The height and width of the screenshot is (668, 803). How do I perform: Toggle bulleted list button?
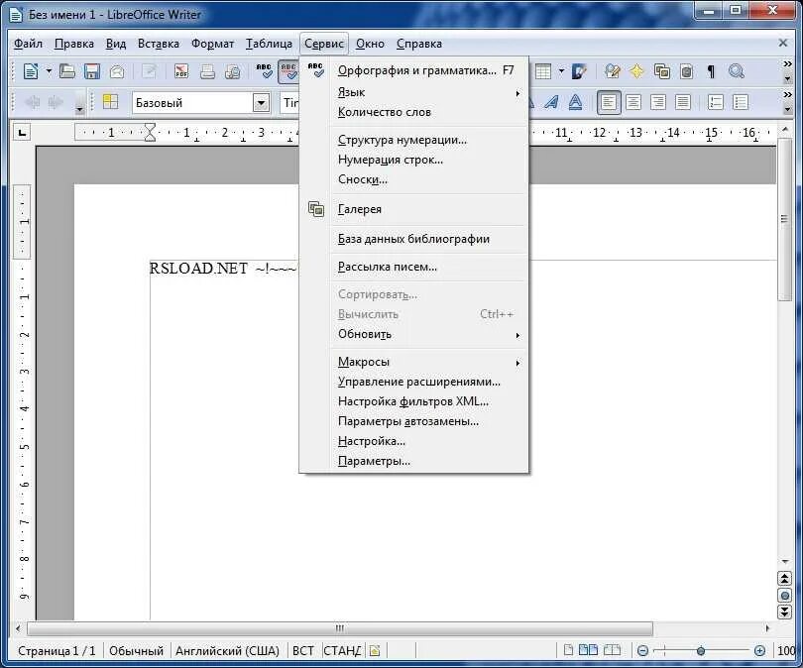coord(741,102)
